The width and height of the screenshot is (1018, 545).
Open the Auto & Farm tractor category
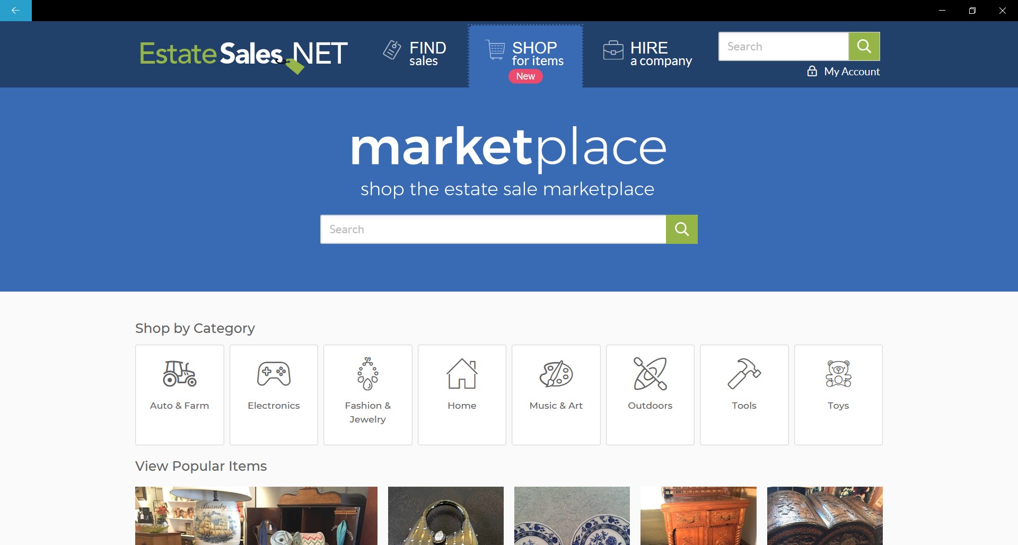(179, 394)
